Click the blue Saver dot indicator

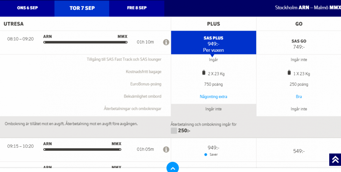pyautogui.click(x=206, y=155)
